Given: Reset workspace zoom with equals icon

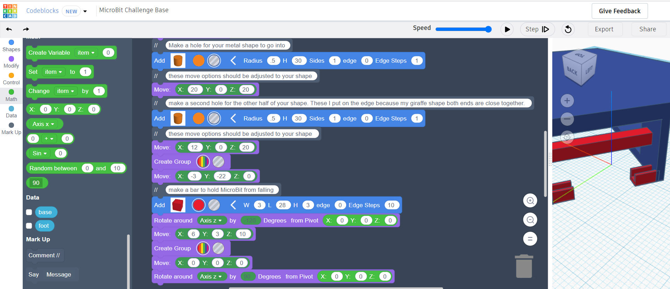Looking at the screenshot, I should pos(530,239).
